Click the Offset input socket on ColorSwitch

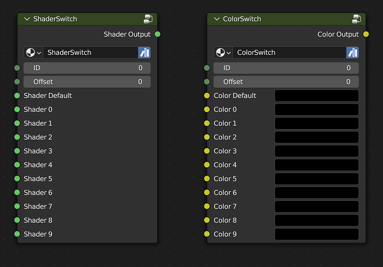pos(207,82)
